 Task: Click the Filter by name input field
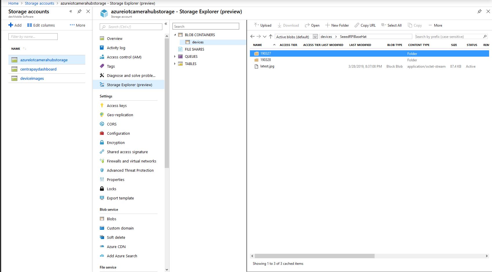[x=33, y=37]
